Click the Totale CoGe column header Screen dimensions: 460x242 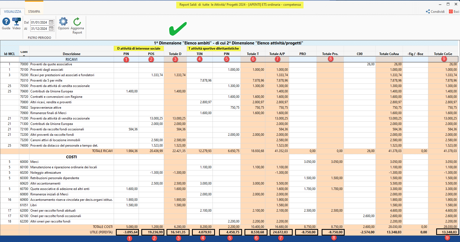(x=443, y=54)
